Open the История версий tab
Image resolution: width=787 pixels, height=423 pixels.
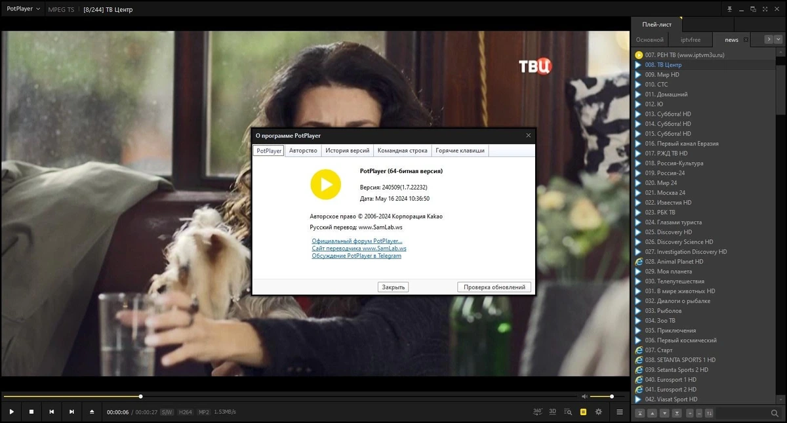coord(348,151)
